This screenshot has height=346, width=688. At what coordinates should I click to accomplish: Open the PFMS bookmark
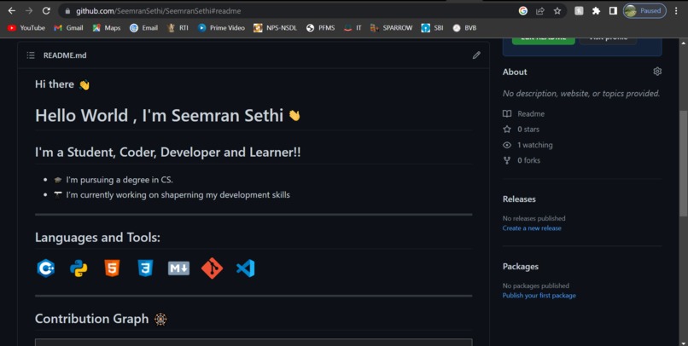point(320,27)
